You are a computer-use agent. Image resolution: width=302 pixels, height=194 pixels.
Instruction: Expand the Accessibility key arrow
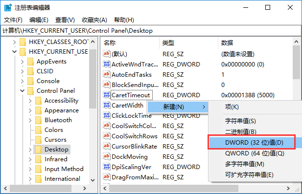tap(30, 101)
